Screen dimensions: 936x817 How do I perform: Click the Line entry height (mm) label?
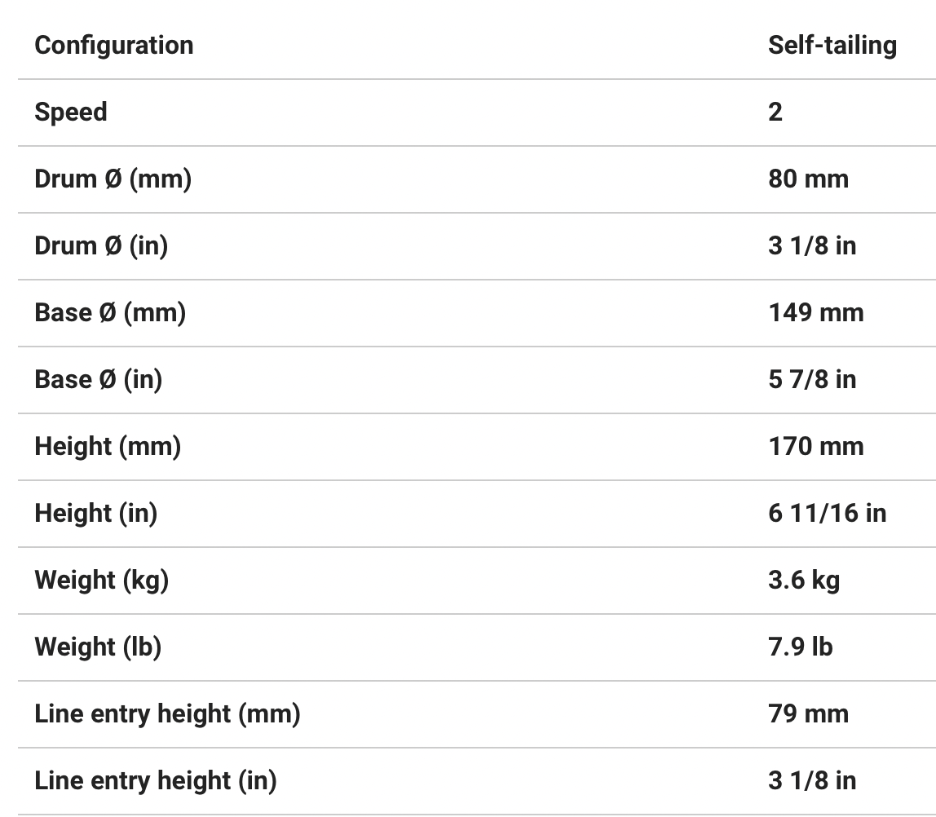coord(167,713)
